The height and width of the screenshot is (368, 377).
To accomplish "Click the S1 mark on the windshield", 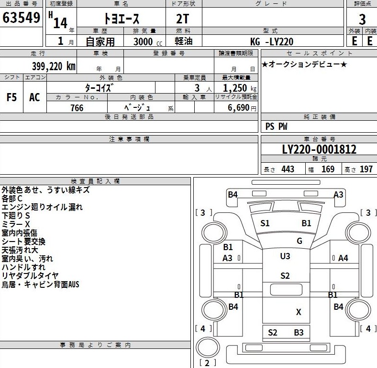I will 265,223.
